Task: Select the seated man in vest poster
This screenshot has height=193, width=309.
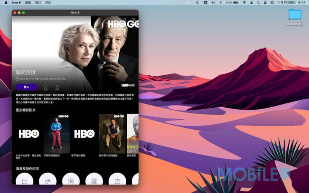Action: pos(112,134)
